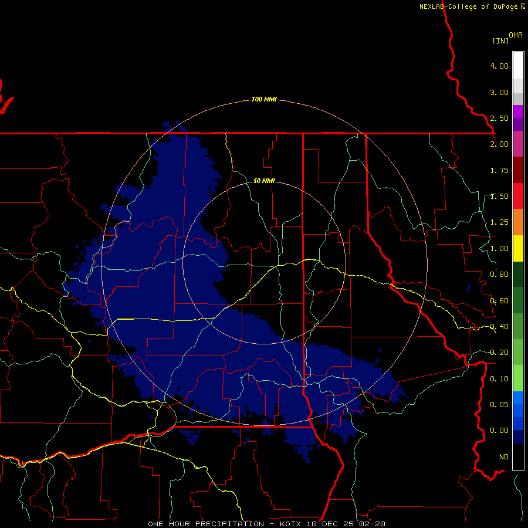Image resolution: width=528 pixels, height=528 pixels.
Task: Click the 1.75 legend value
Action: [x=499, y=170]
